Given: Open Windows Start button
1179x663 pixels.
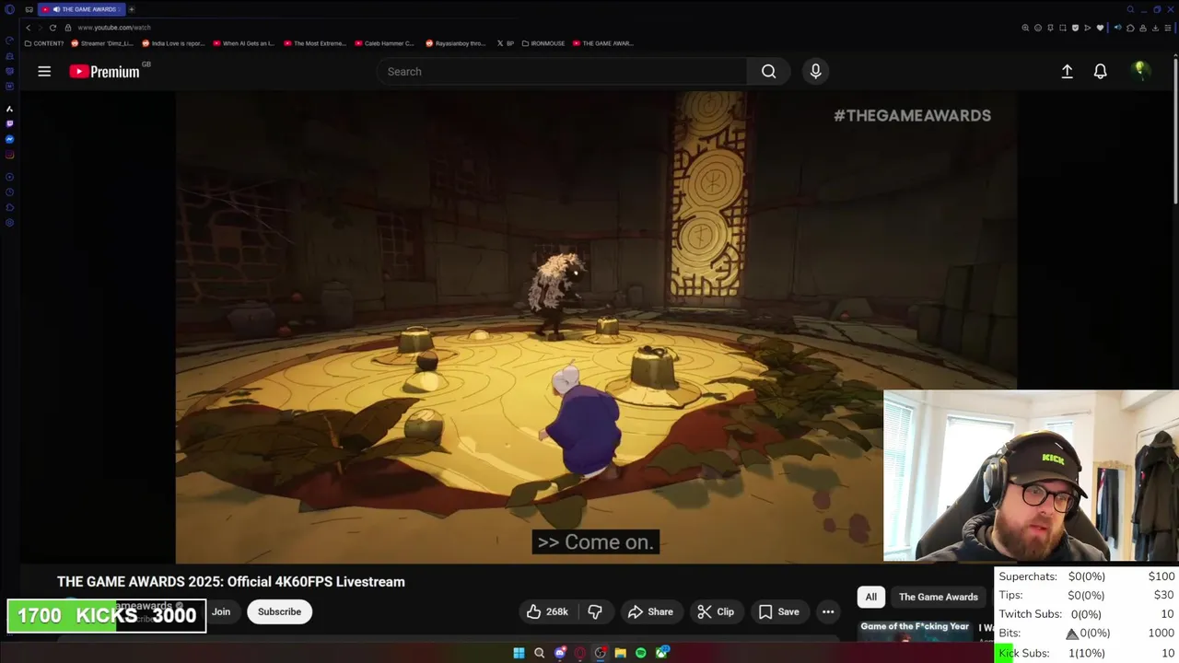Looking at the screenshot, I should pos(519,653).
